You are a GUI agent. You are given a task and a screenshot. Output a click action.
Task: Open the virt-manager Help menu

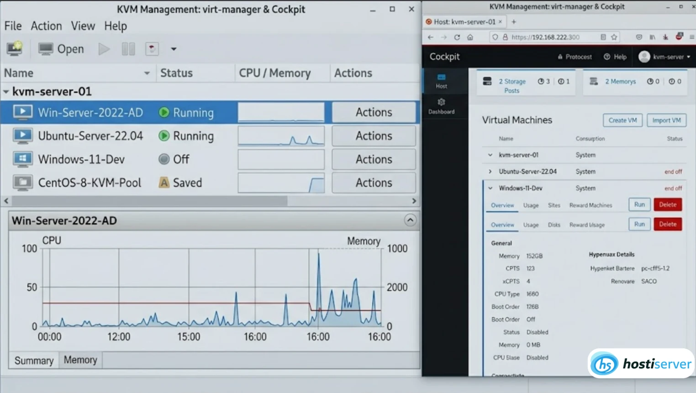116,26
